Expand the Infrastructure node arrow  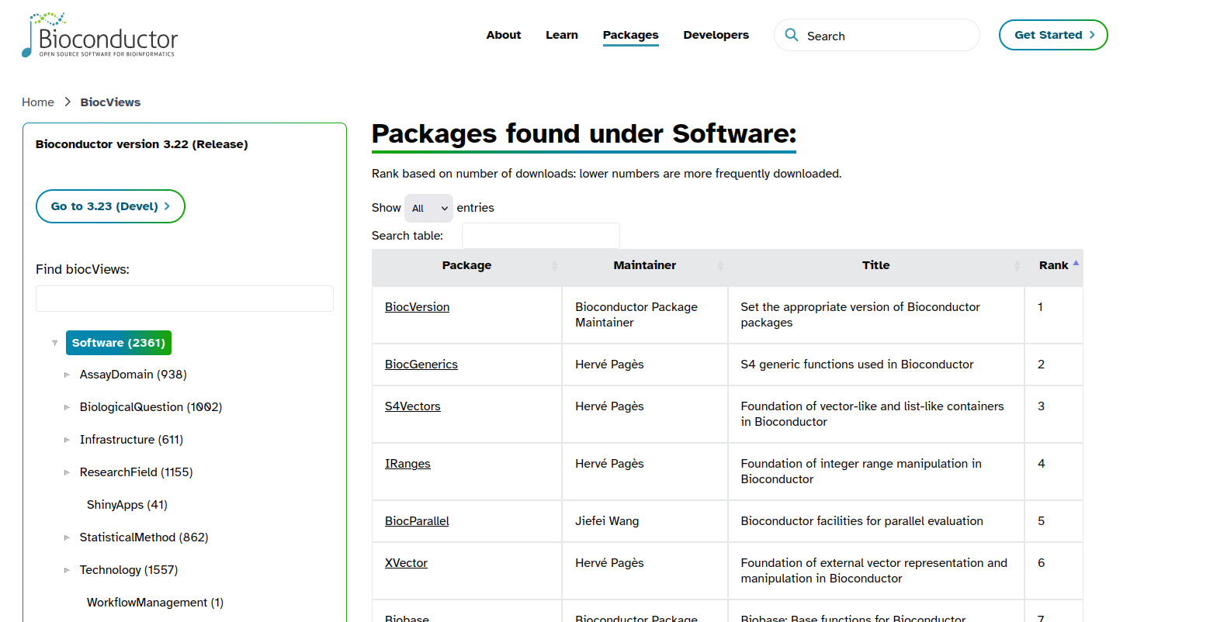click(67, 440)
